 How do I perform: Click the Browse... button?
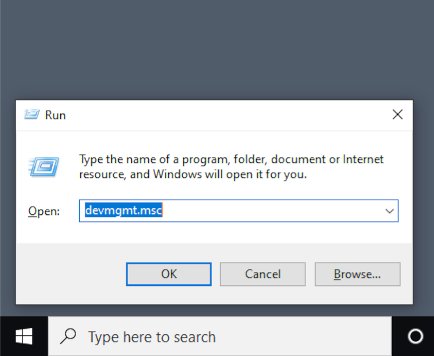click(357, 274)
